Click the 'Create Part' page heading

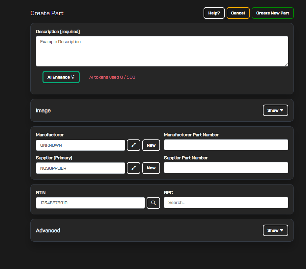click(x=47, y=13)
